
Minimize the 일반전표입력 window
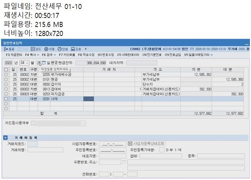(x=247, y=43)
